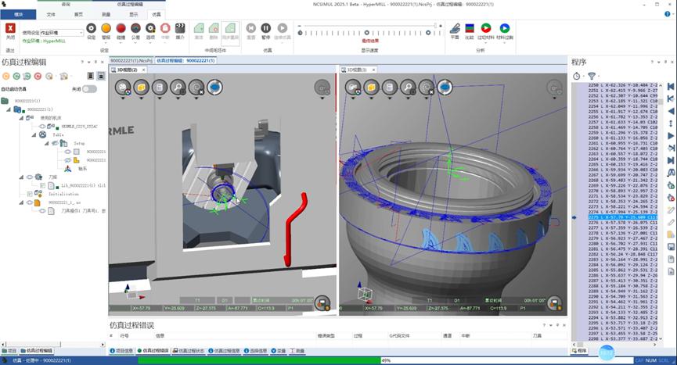Toggle checkbox beside the Initialization item

30,194
